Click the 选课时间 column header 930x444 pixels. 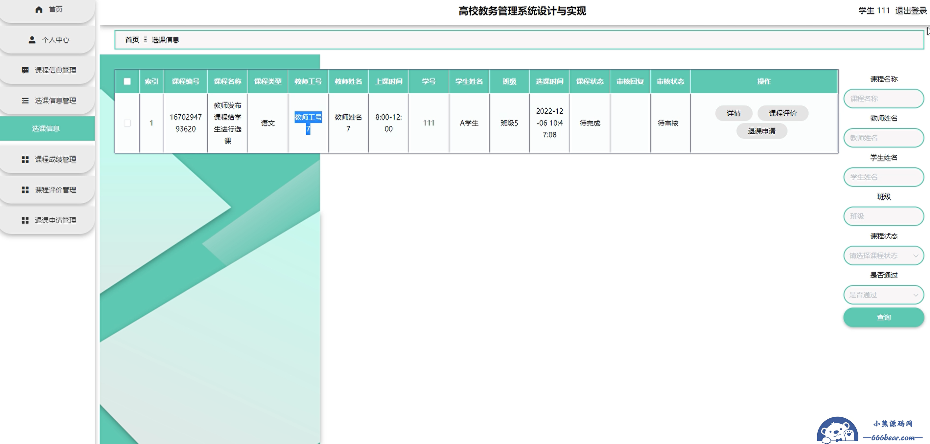(549, 81)
